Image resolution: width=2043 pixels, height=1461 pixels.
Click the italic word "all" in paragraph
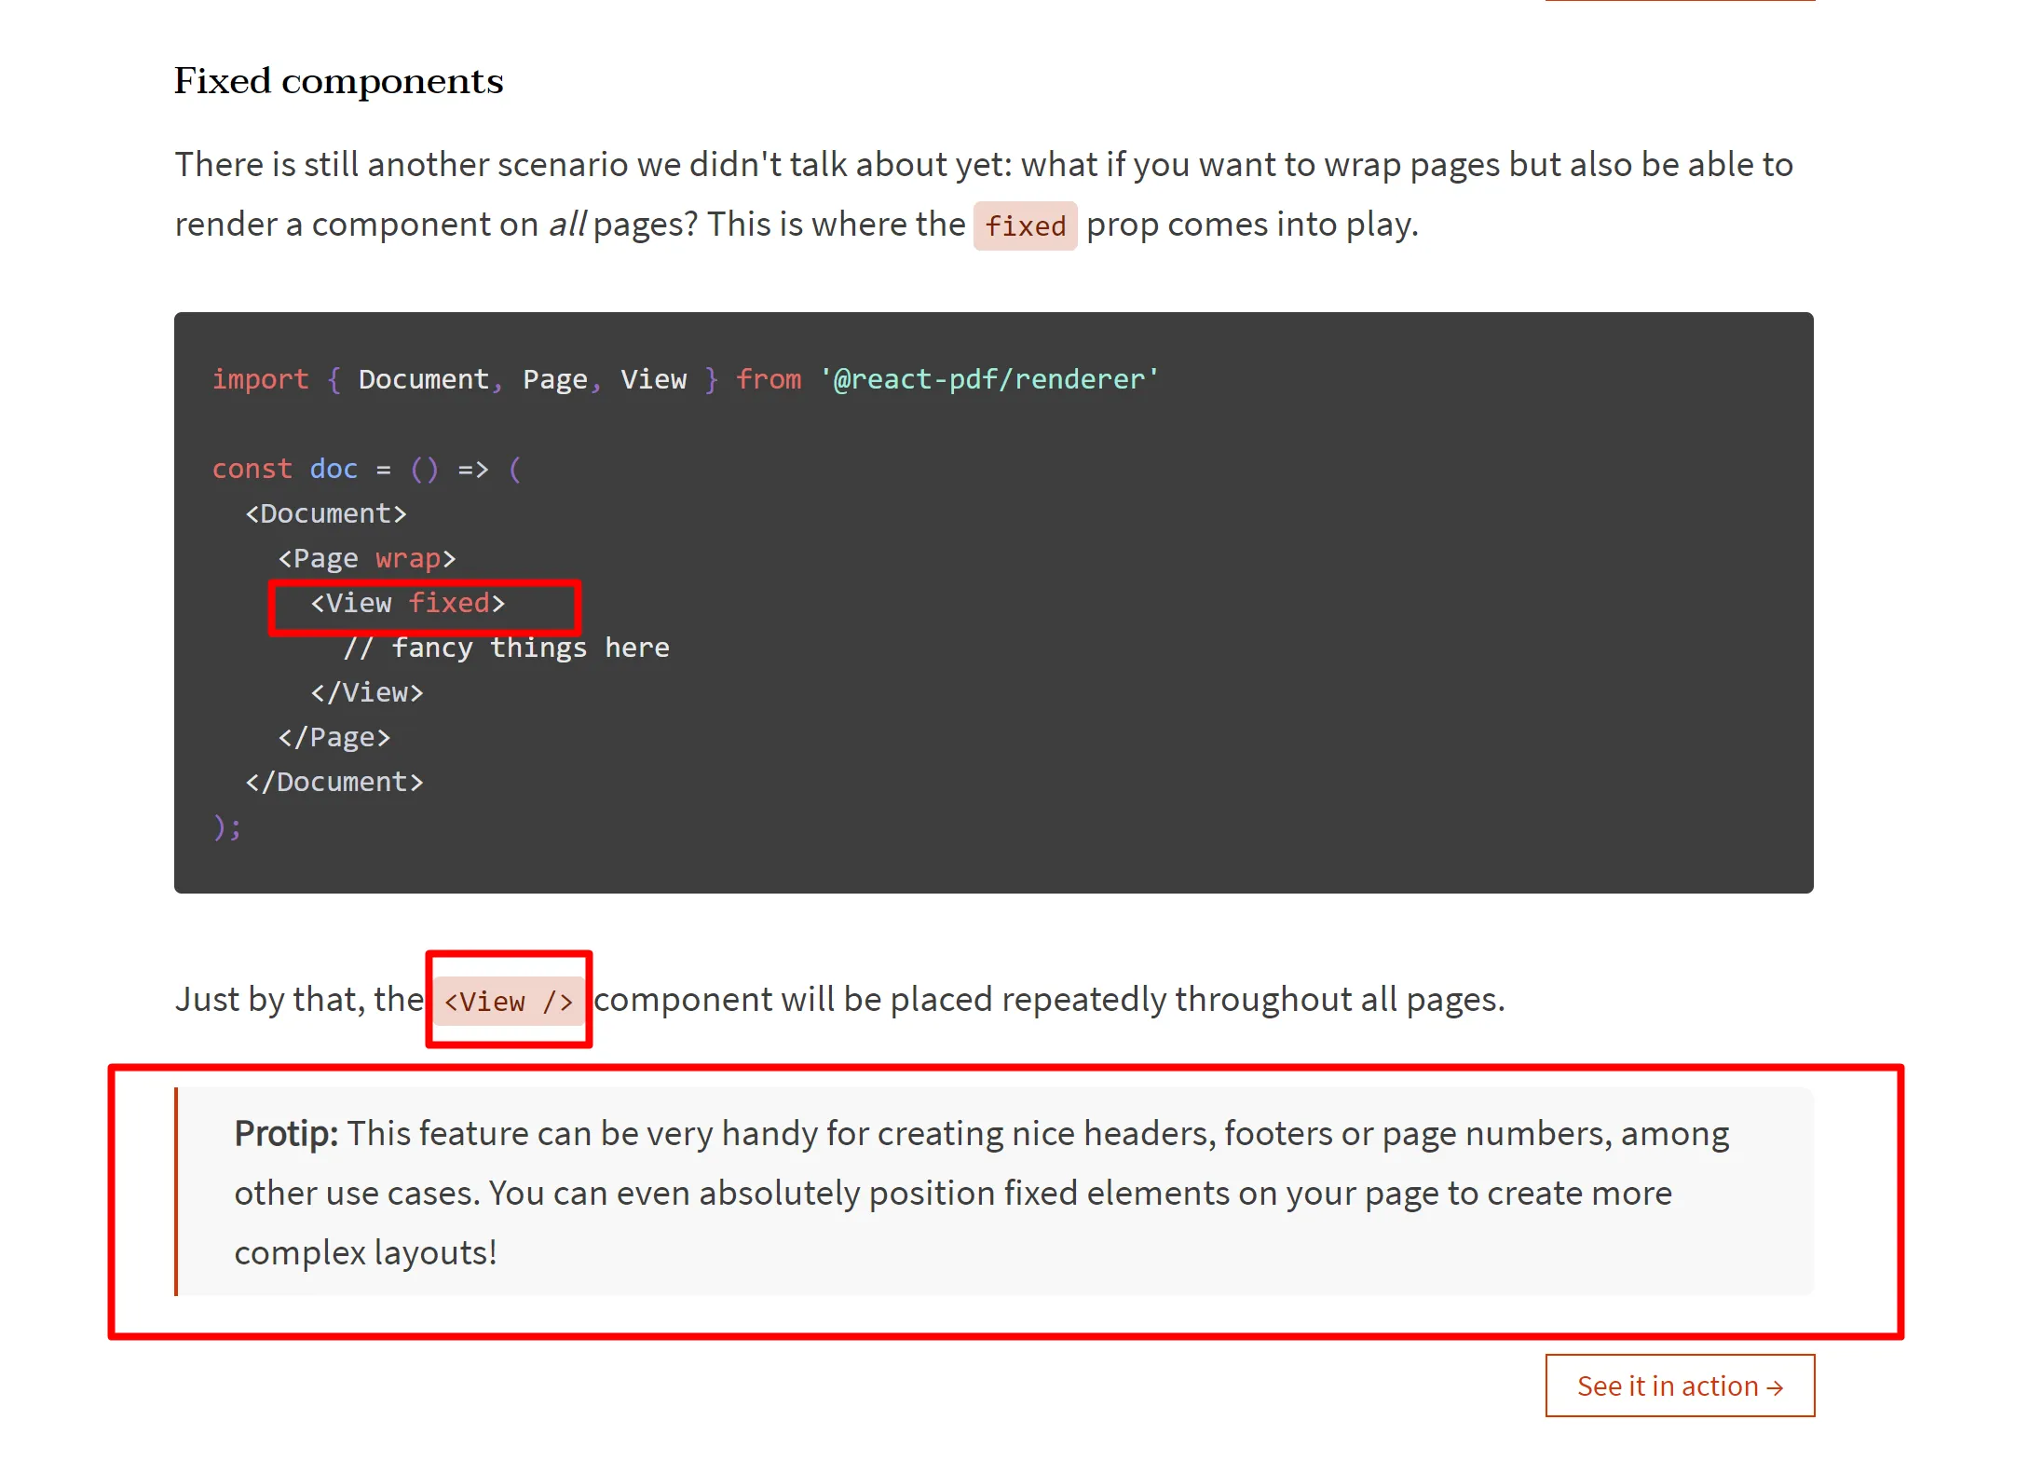566,225
